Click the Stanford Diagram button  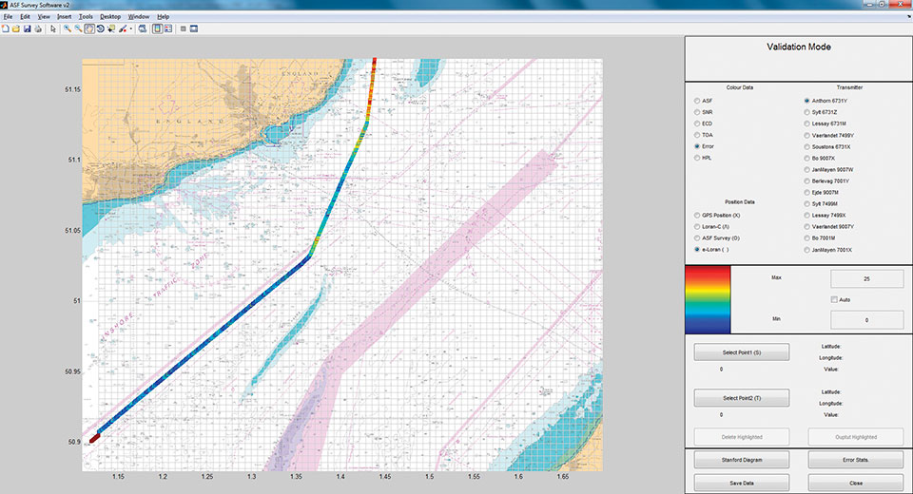point(742,460)
